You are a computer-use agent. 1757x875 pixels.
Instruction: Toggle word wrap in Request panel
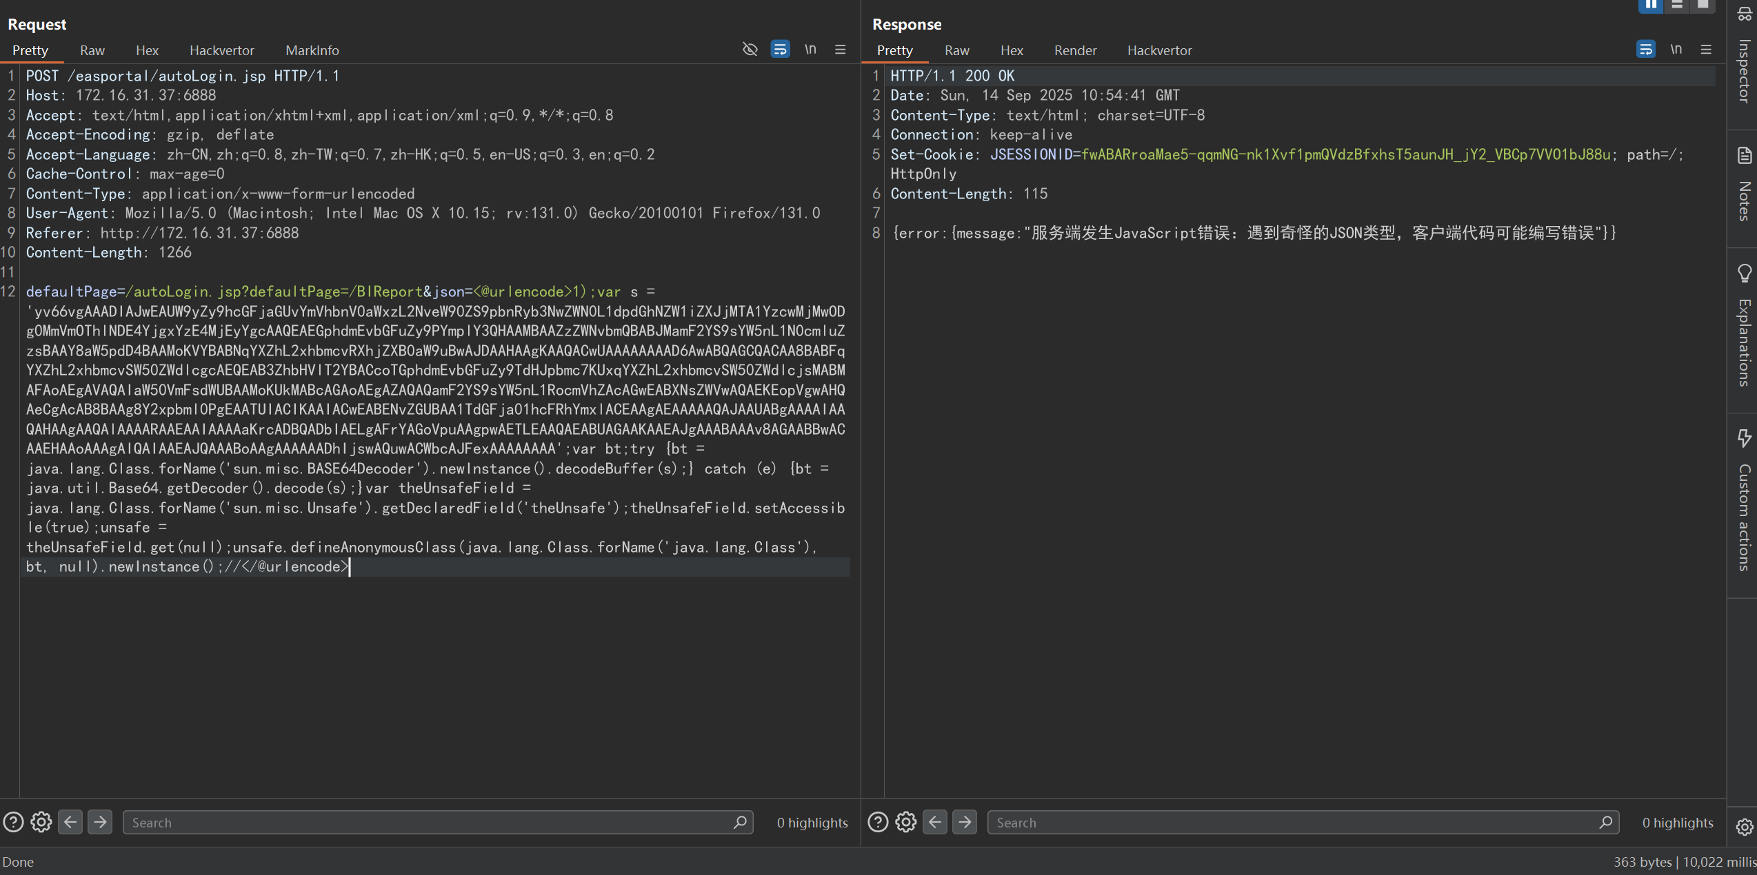[780, 49]
